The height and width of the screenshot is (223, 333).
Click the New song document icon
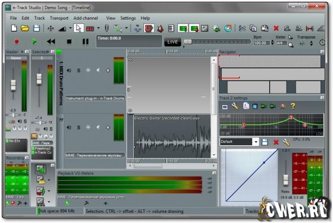point(14,28)
